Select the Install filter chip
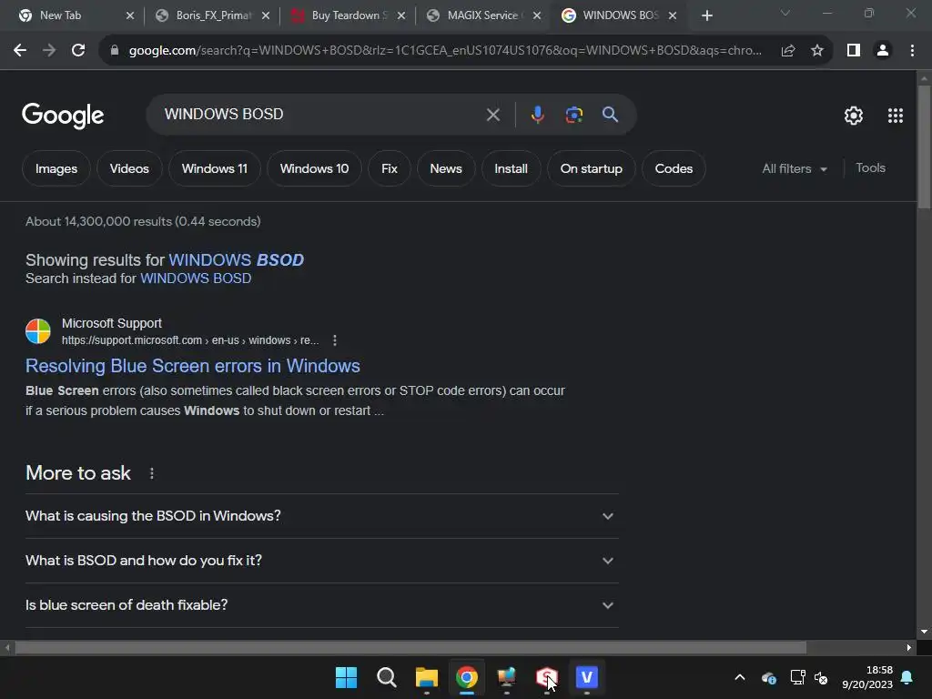 tap(511, 168)
